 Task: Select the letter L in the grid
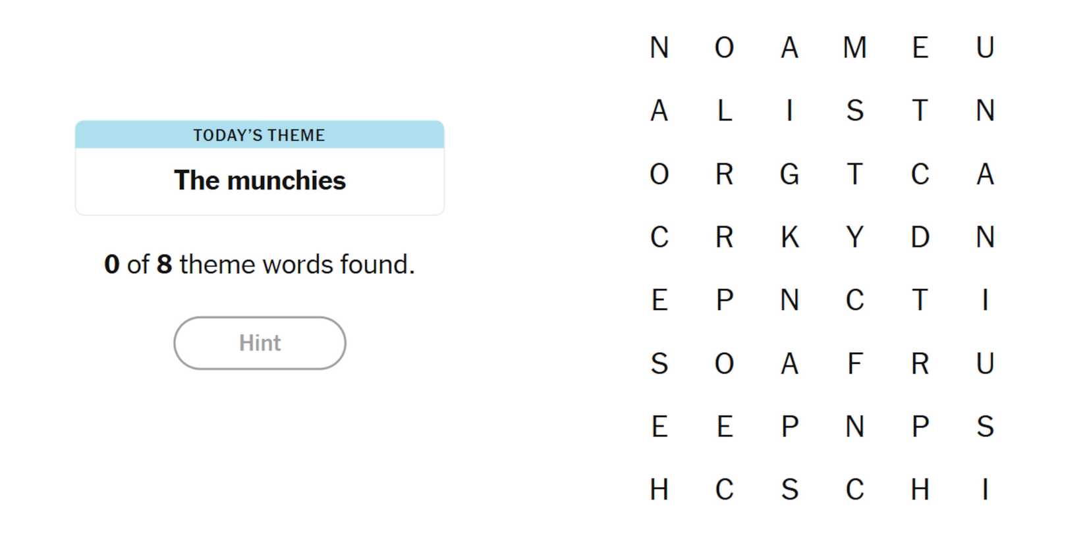coord(724,111)
